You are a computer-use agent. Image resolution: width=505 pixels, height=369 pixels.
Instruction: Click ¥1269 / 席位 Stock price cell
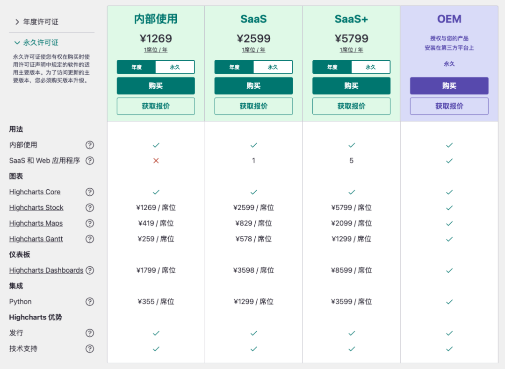click(156, 207)
